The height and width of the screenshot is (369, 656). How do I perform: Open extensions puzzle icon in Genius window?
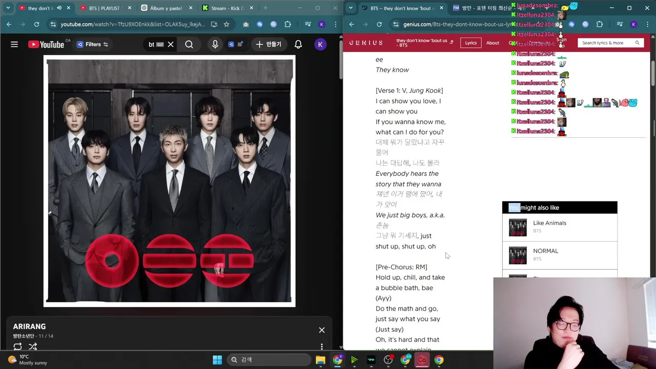tap(599, 24)
